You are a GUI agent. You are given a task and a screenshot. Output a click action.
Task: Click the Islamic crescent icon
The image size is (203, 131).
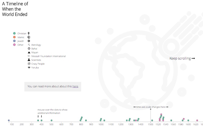click(29, 37)
